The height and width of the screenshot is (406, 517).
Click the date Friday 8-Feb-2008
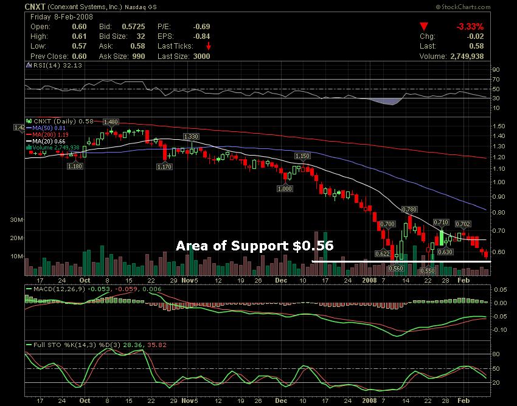pyautogui.click(x=61, y=17)
